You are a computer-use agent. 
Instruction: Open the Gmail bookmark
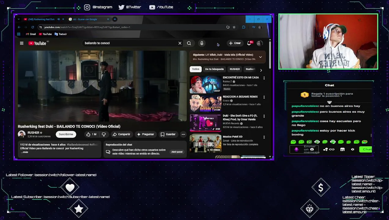(31, 34)
